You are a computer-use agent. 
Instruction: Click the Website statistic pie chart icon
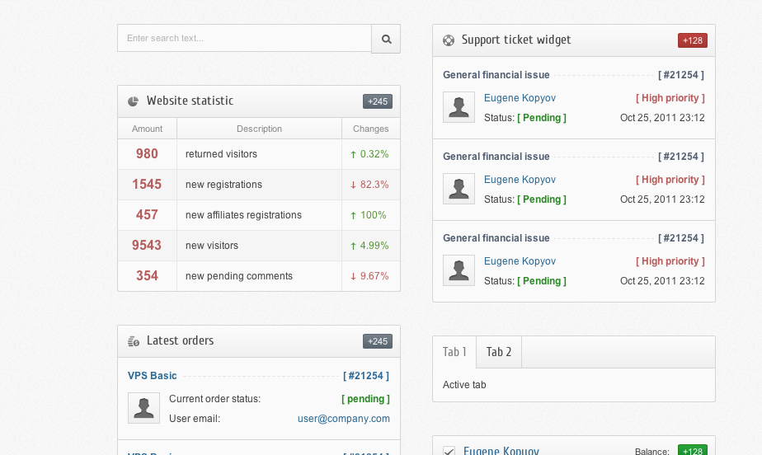pos(134,101)
